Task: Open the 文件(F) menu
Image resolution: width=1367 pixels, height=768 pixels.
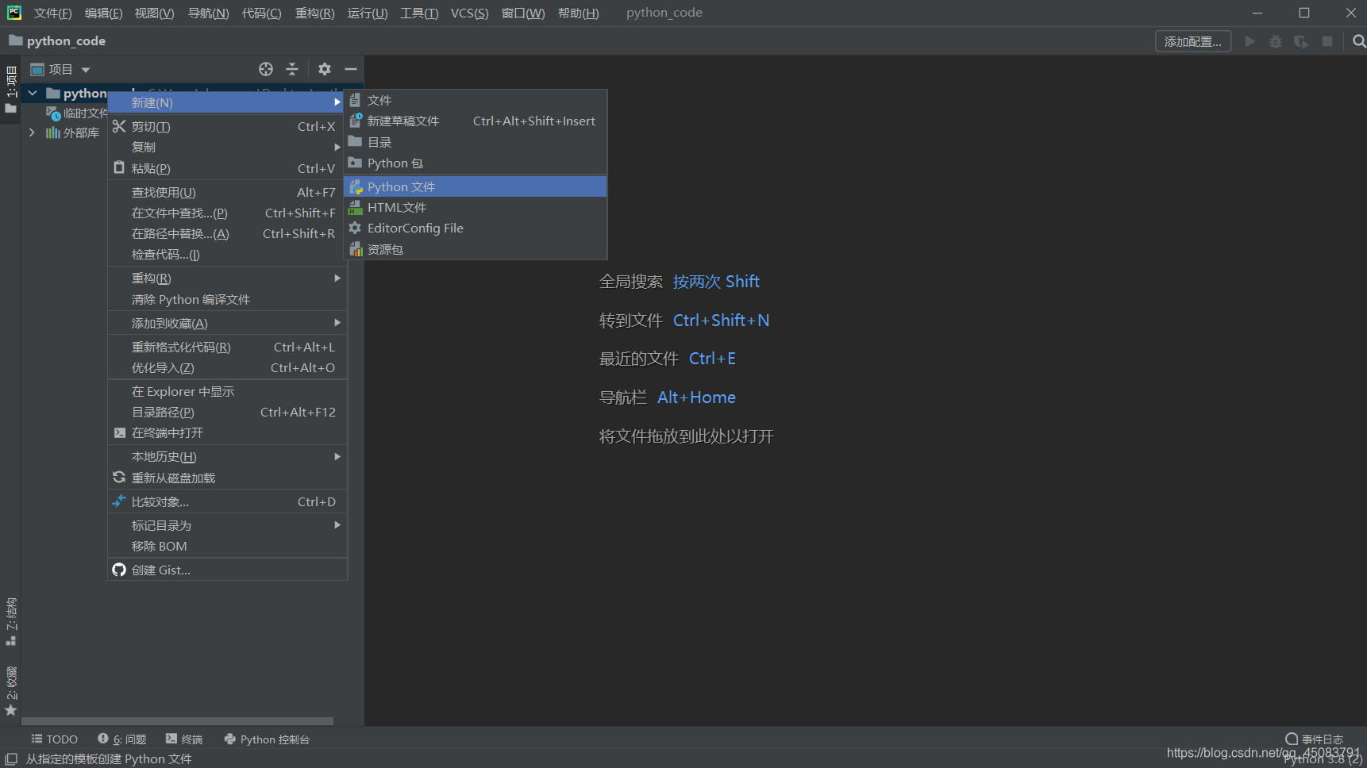Action: point(53,13)
